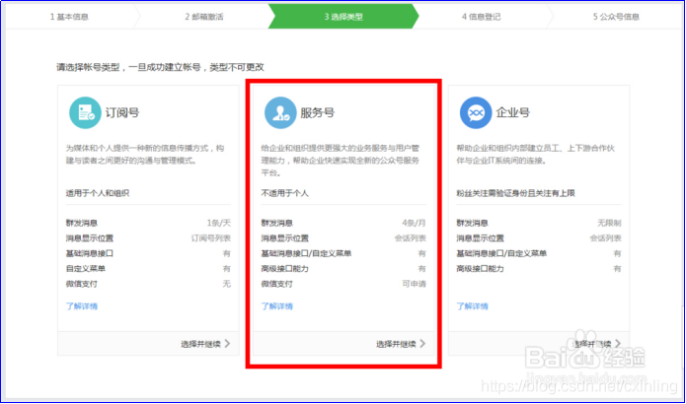
Task: Click 可申请 微信支付 value
Action: 414,284
